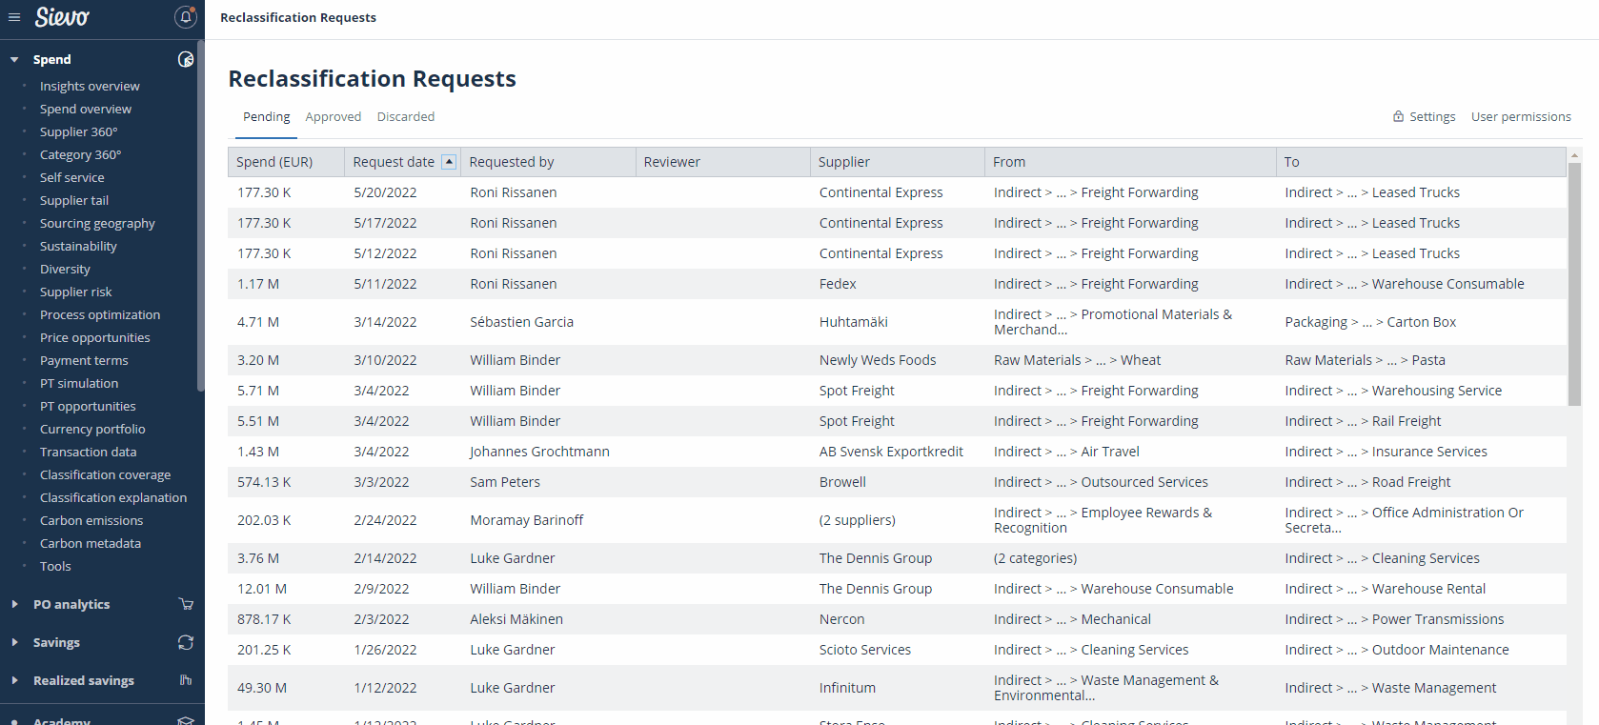Viewport: 1599px width, 725px height.
Task: Click the Sievo logo
Action: [62, 17]
